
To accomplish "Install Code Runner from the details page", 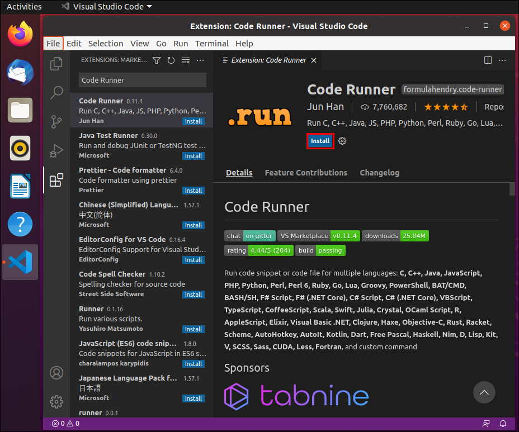I will point(320,141).
